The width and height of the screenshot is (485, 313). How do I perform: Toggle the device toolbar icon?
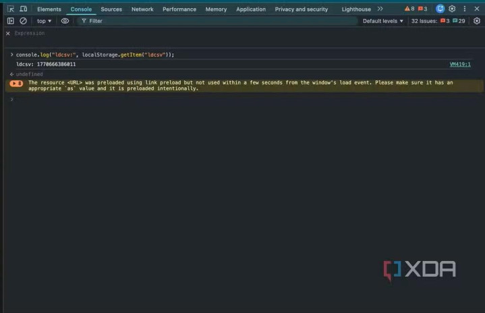tap(24, 9)
